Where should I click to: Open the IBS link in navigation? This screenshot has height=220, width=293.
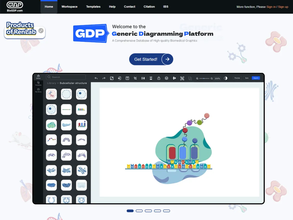[x=165, y=7]
